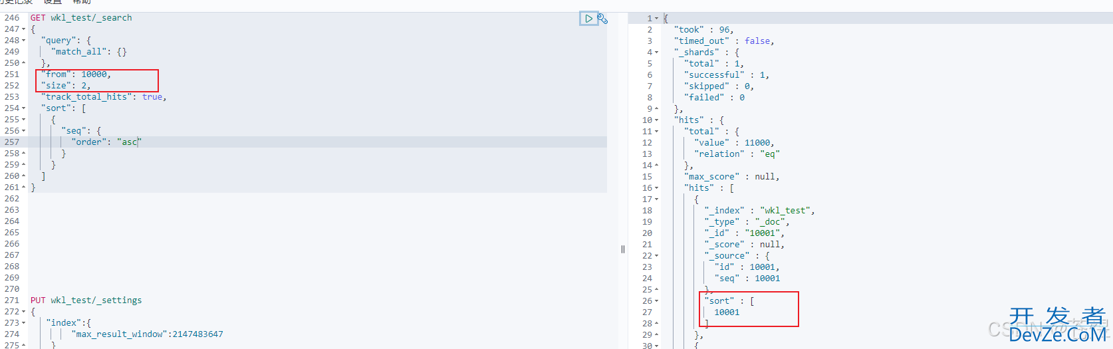The image size is (1113, 349).
Task: Click the "_type" : "_doc" response line
Action: point(747,222)
